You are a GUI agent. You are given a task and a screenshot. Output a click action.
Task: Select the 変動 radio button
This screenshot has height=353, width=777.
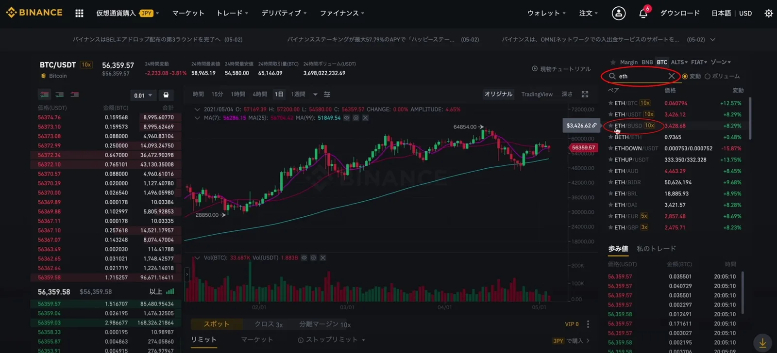click(685, 77)
